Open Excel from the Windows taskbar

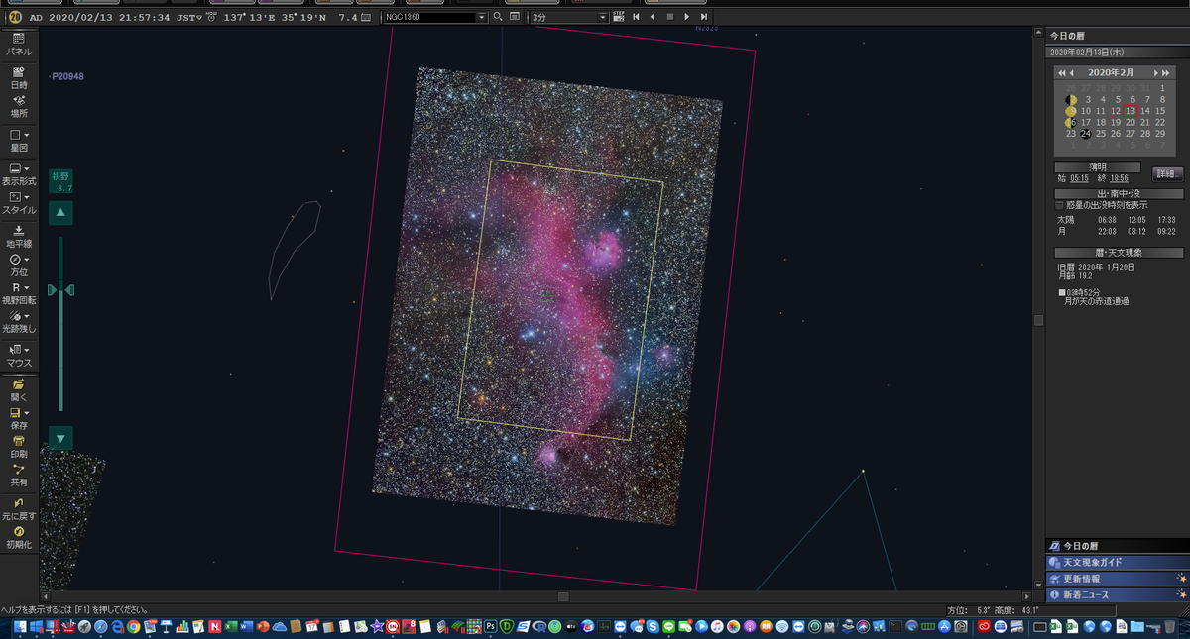coord(230,627)
